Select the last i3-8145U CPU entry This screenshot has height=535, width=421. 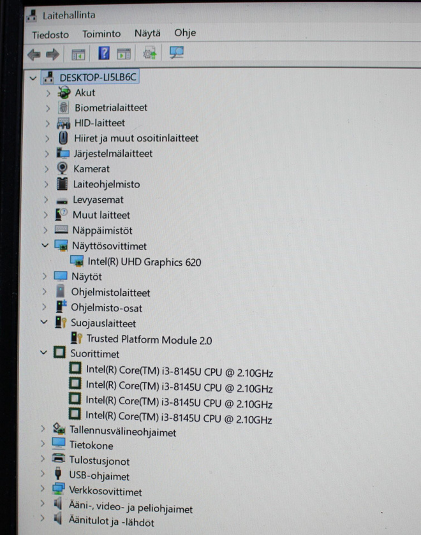point(179,417)
